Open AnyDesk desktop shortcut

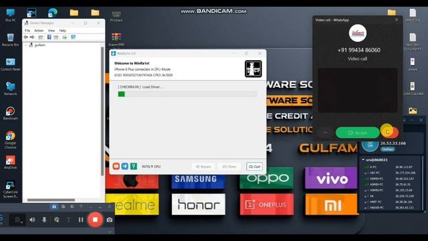(11, 162)
